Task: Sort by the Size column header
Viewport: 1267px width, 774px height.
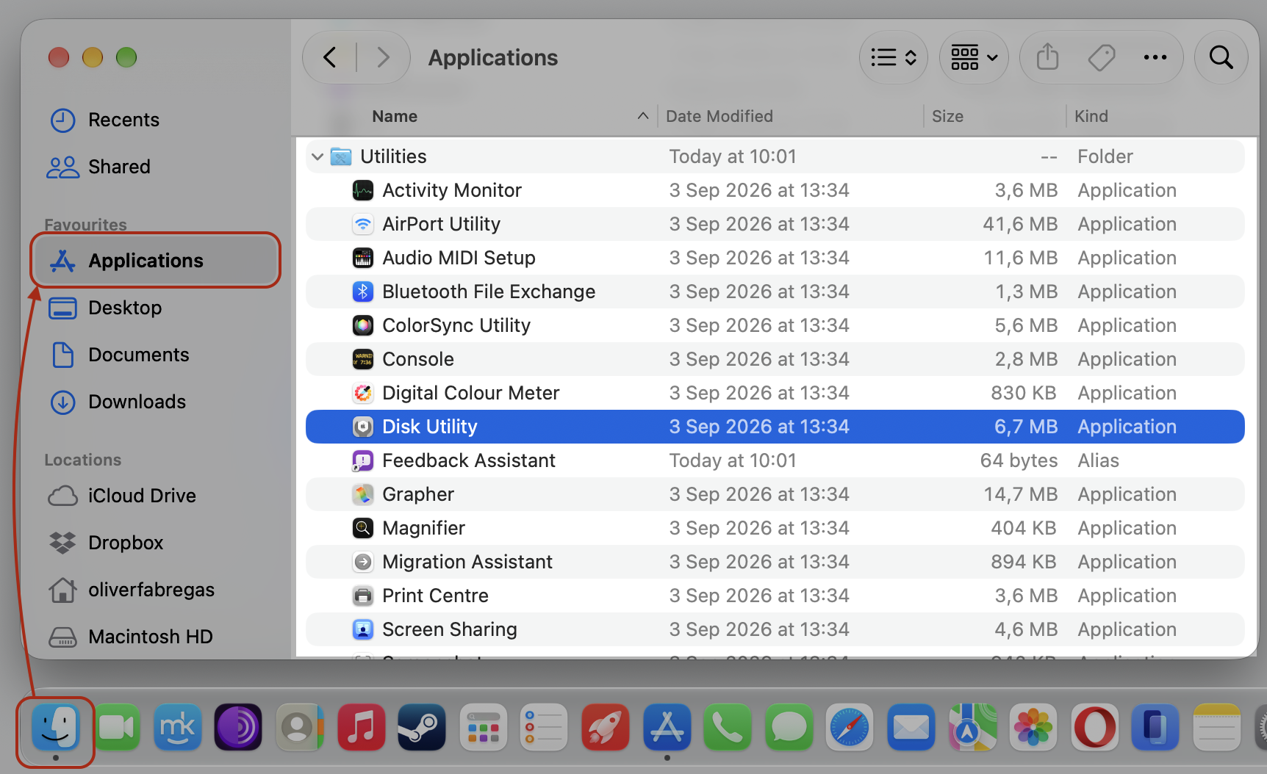Action: coord(947,116)
